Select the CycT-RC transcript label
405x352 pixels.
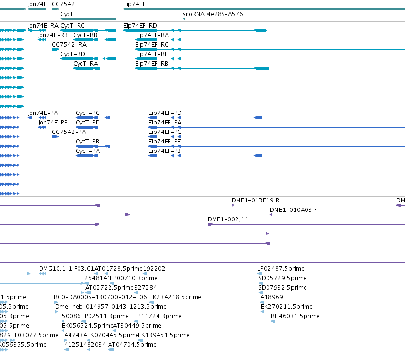pos(73,26)
